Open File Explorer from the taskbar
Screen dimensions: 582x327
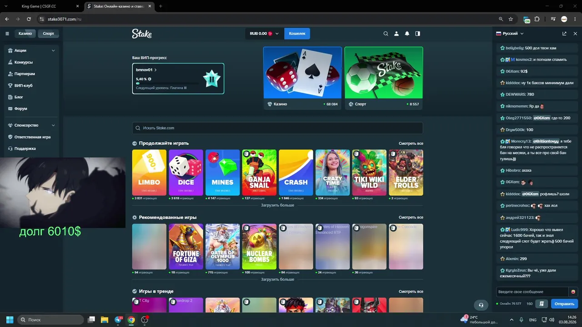coord(105,320)
